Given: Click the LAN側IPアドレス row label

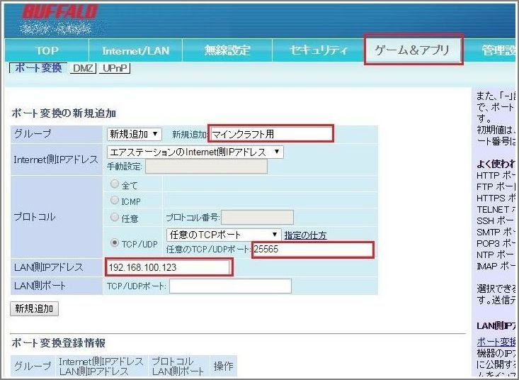Looking at the screenshot, I should [48, 267].
